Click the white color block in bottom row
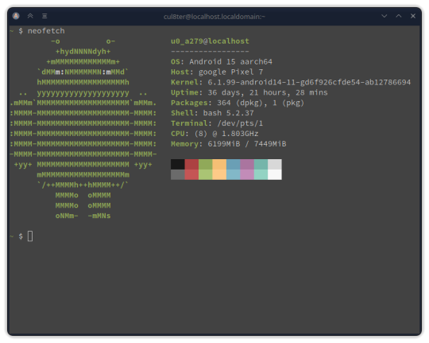429x343 pixels. pyautogui.click(x=275, y=174)
